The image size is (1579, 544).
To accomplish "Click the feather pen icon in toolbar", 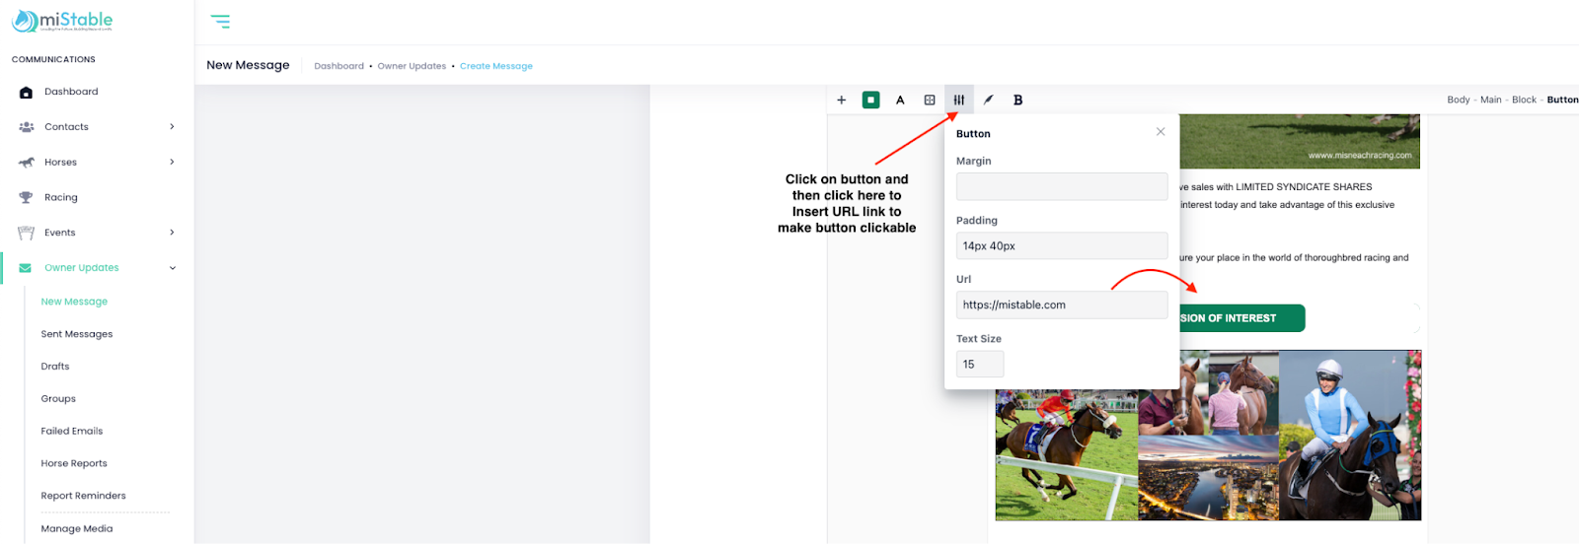I will [x=988, y=100].
